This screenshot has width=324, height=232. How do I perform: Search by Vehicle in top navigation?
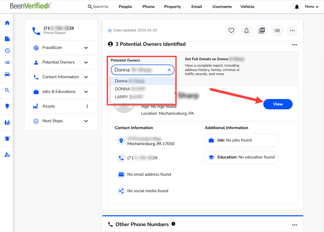click(x=247, y=7)
